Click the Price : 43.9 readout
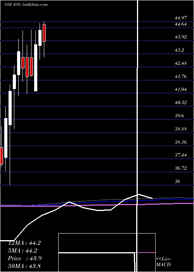This screenshot has width=194, height=272. (25, 258)
